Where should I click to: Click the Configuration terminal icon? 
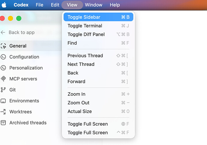point(3,57)
